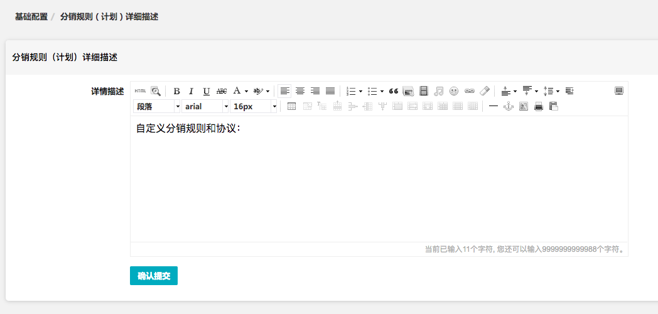Toggle italic formatting

191,90
